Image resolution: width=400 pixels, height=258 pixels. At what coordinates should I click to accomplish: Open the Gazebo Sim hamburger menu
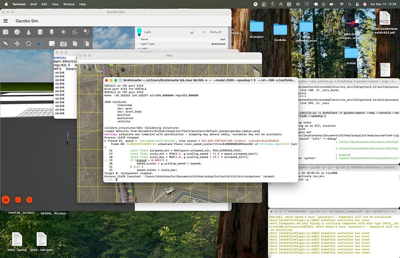pyautogui.click(x=5, y=21)
